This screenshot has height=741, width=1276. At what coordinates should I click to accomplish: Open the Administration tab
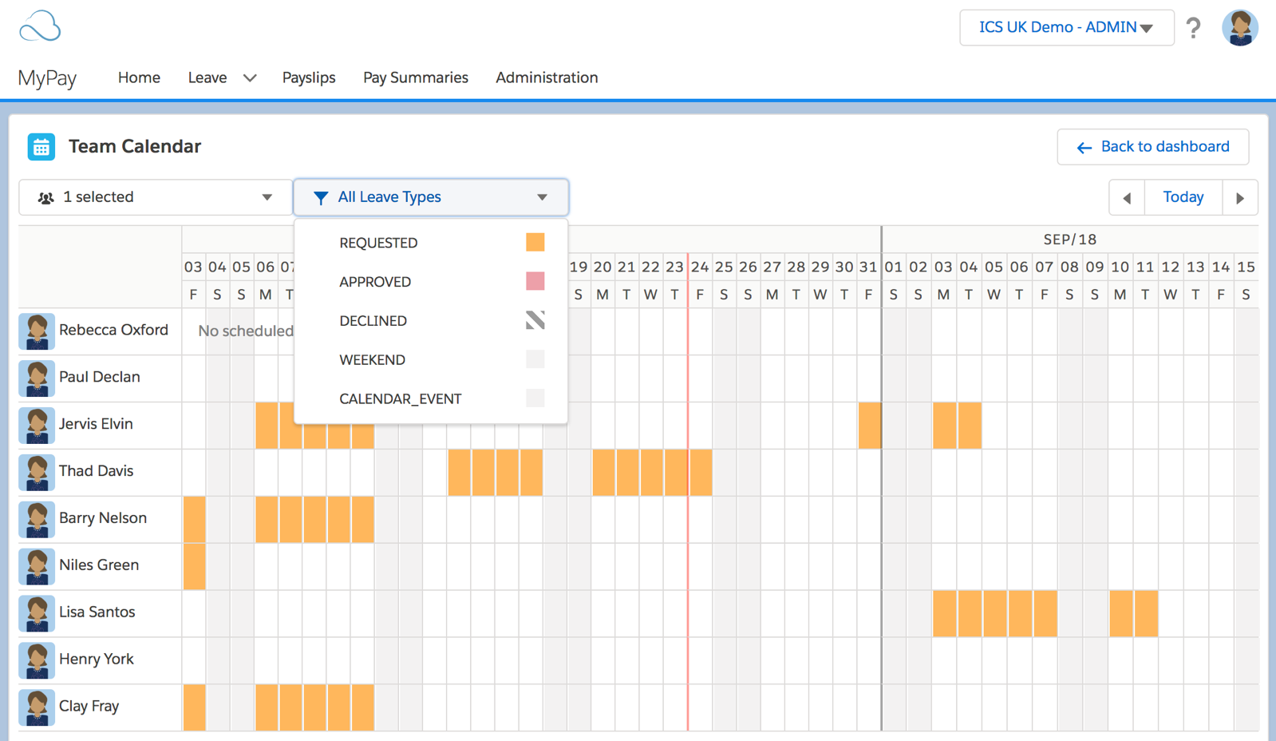547,77
